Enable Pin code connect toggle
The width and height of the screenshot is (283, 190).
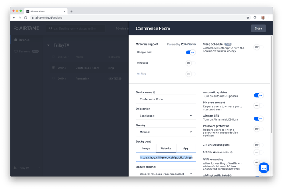(256, 106)
